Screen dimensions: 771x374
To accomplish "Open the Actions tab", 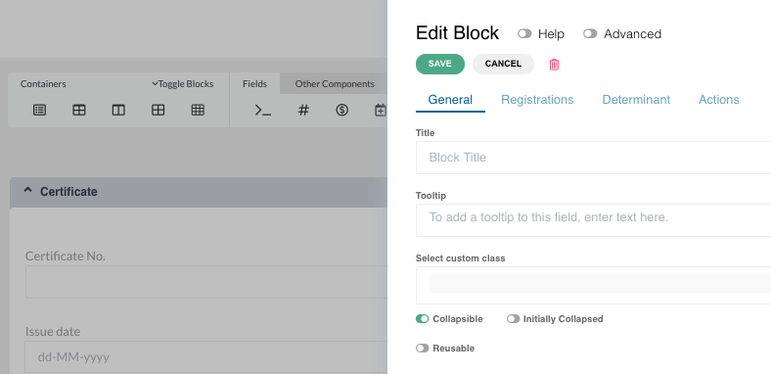I will tap(719, 100).
